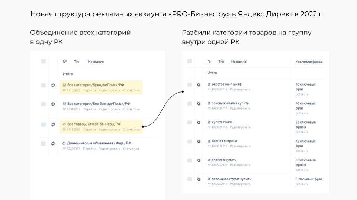Click type icon of Все категории/Бренды/Поиск/РФ

64,85
